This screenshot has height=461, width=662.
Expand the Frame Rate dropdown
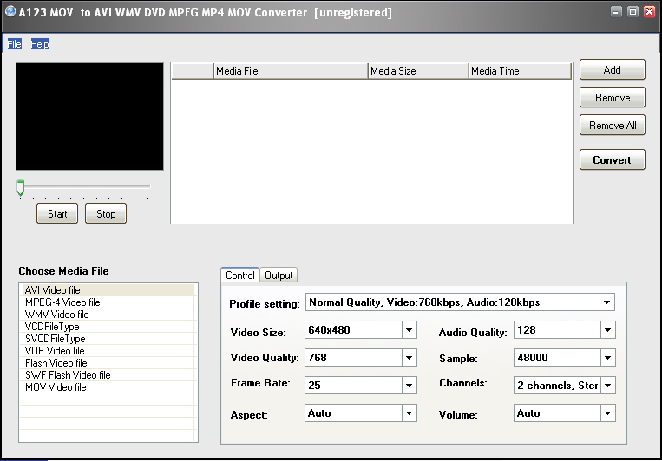tap(410, 385)
